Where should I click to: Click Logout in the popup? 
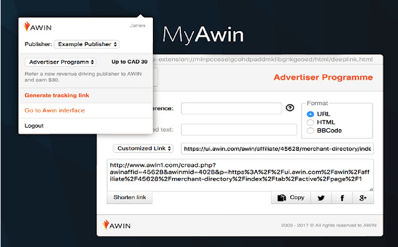click(x=34, y=126)
